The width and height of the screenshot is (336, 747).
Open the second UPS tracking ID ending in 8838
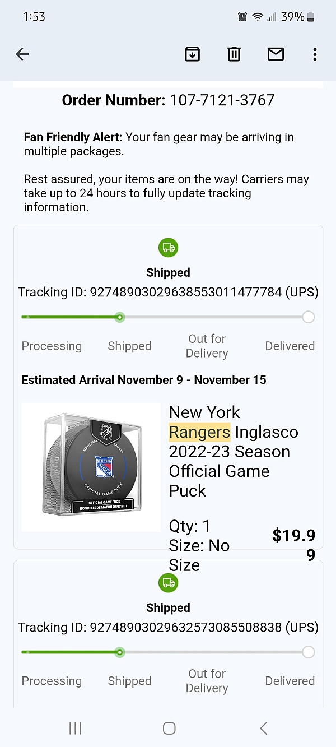pos(185,627)
